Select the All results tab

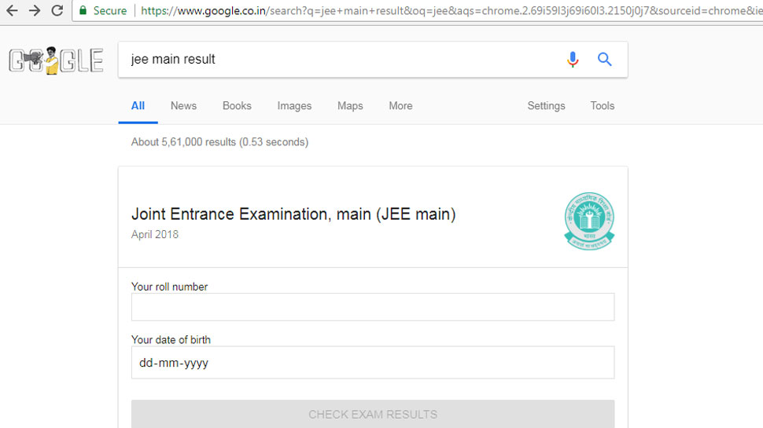point(138,106)
